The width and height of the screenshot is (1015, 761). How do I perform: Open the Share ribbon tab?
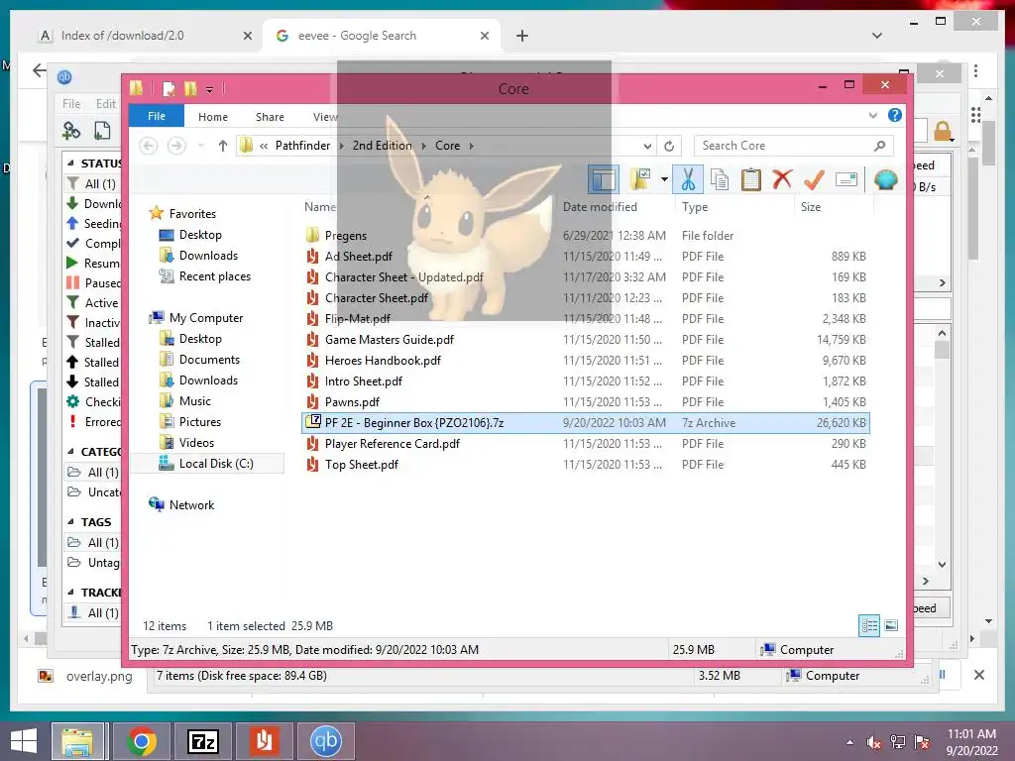click(x=270, y=117)
